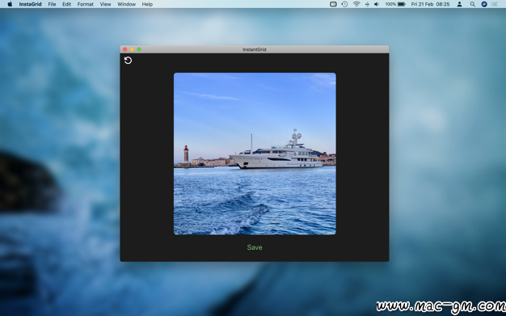This screenshot has width=506, height=316.
Task: Select the yacht photo preview
Action: pyautogui.click(x=255, y=154)
